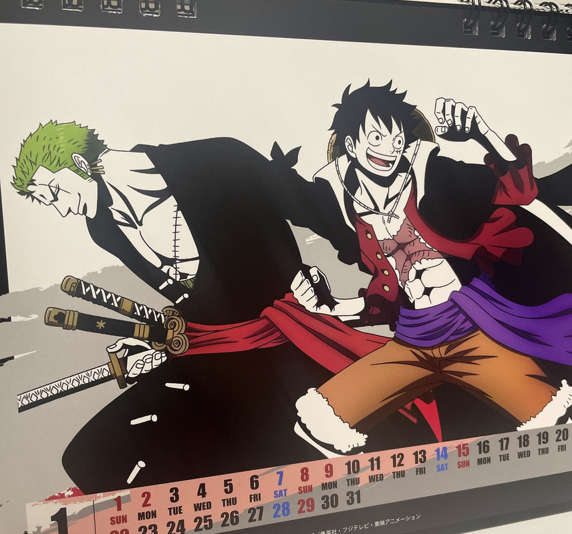Select date 2 labeled MON
The image size is (572, 534).
click(146, 500)
